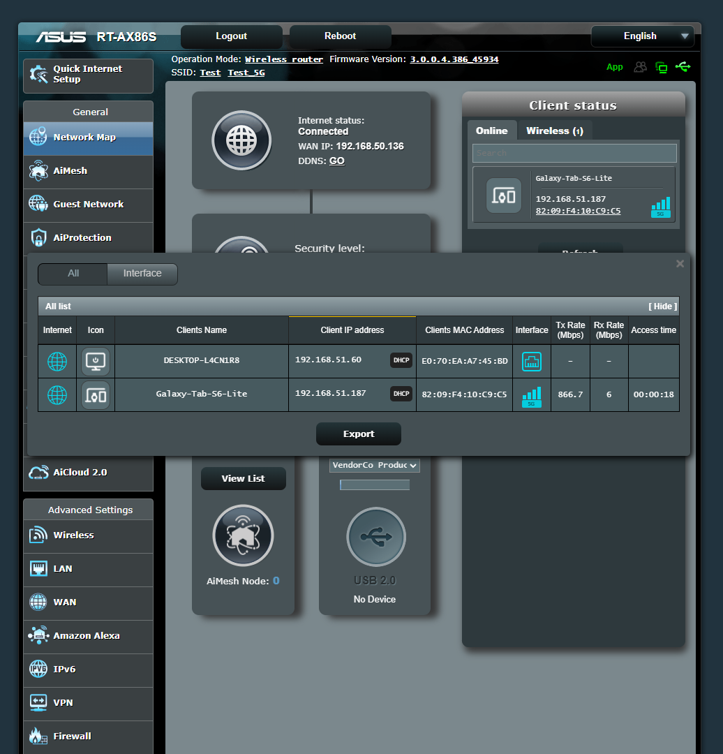Click the DDNS GO link
This screenshot has height=754, width=723.
click(x=336, y=161)
